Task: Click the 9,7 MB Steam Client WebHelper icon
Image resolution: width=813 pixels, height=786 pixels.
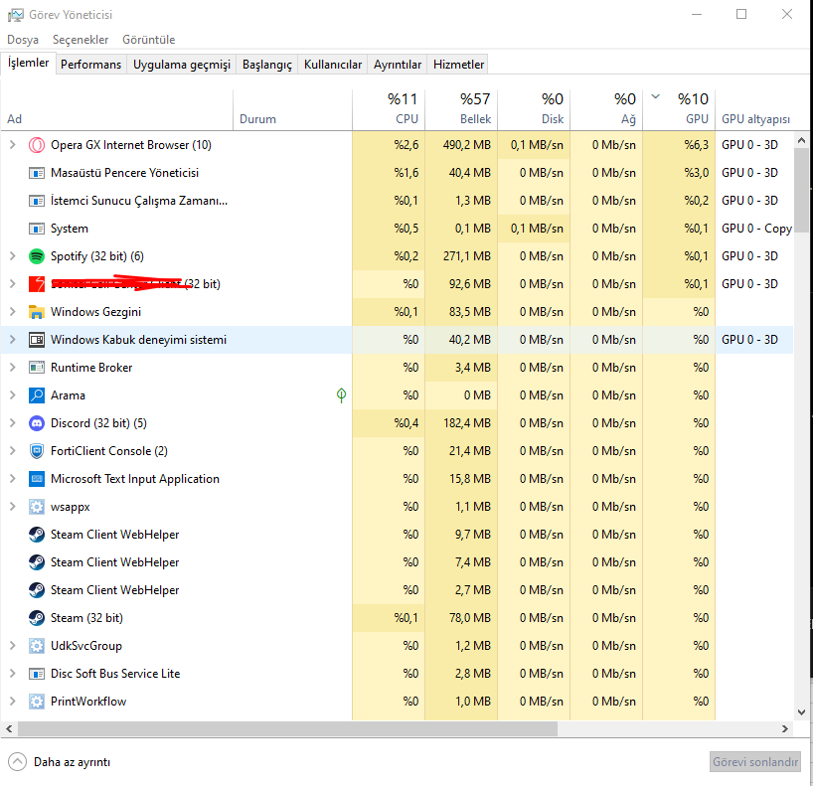Action: coord(37,535)
